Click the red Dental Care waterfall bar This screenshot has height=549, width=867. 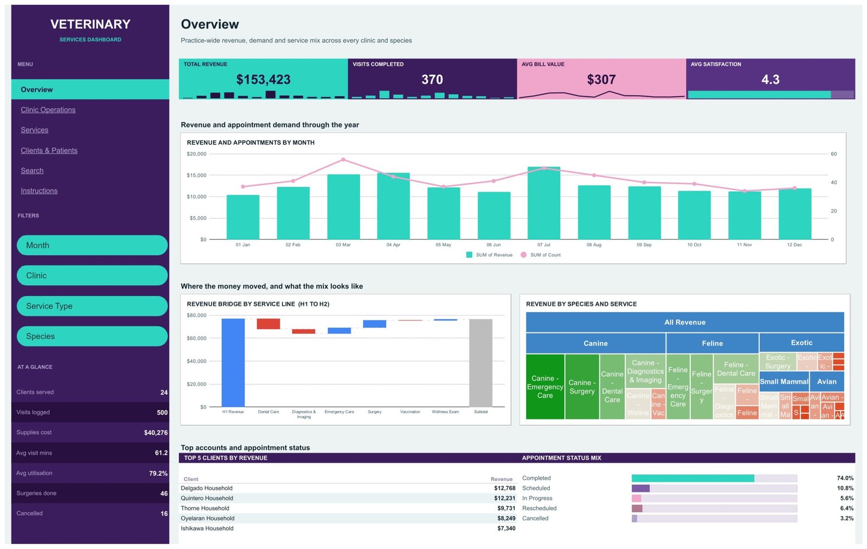pyautogui.click(x=268, y=324)
